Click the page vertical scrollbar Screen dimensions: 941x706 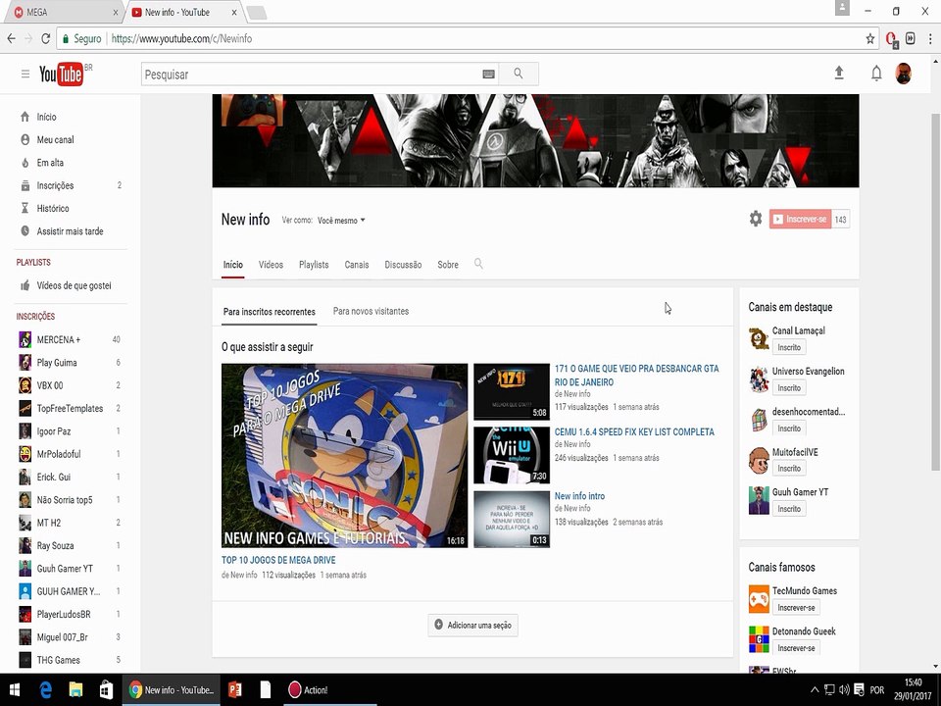[x=935, y=291]
